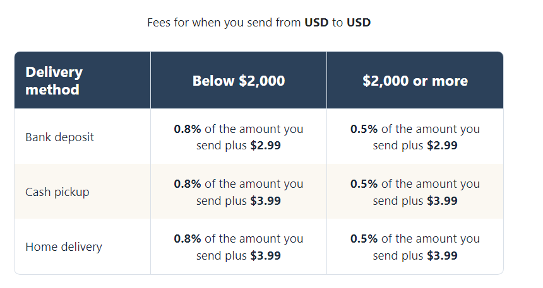Click '$3.99' in Cash pickup below $2,000
The width and height of the screenshot is (543, 288).
(x=266, y=201)
